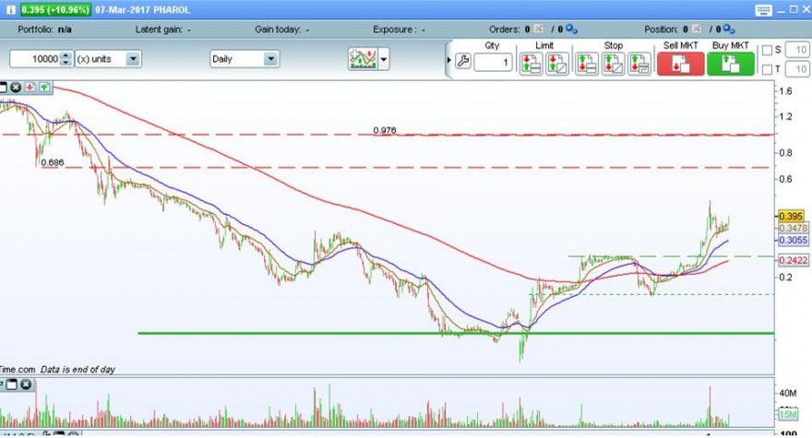
Task: Select the middle Stop order icon
Action: (613, 64)
